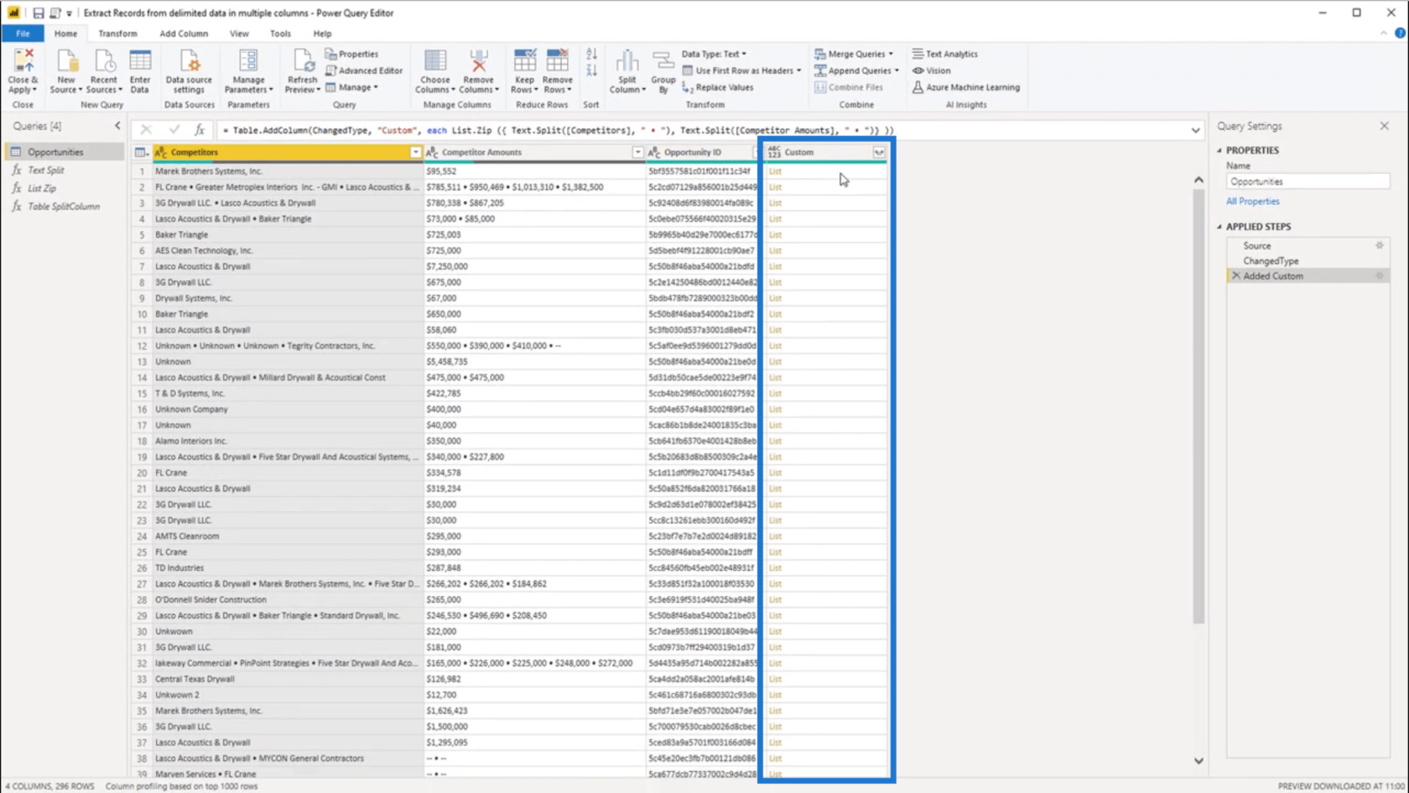Click All Properties link

[1252, 201]
